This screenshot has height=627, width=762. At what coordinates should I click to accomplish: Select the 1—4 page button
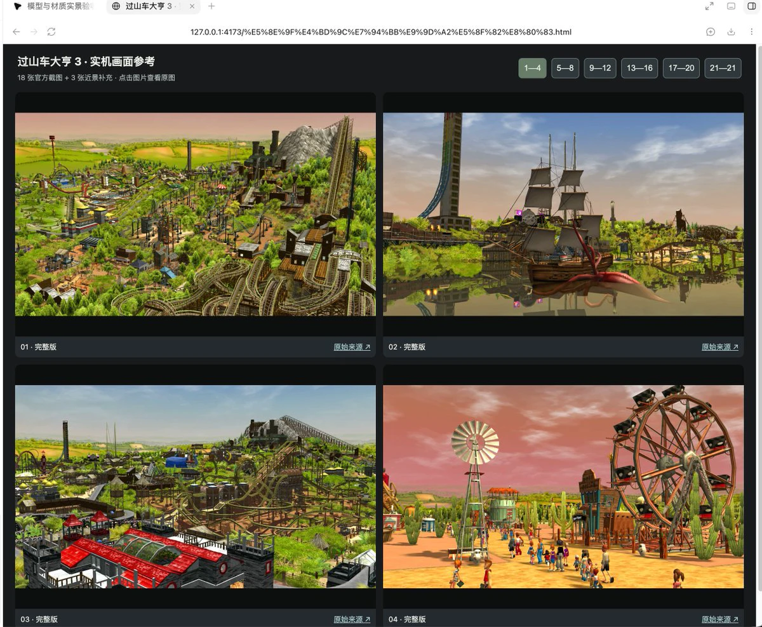click(x=532, y=68)
